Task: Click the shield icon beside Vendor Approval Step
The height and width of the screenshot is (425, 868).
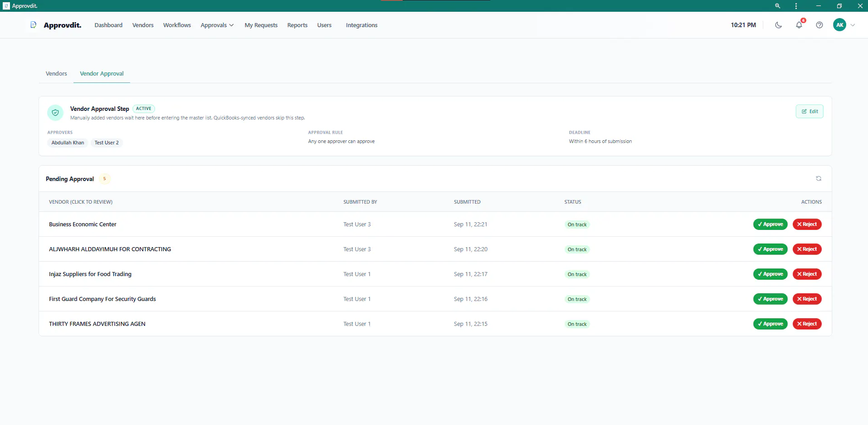Action: point(55,113)
